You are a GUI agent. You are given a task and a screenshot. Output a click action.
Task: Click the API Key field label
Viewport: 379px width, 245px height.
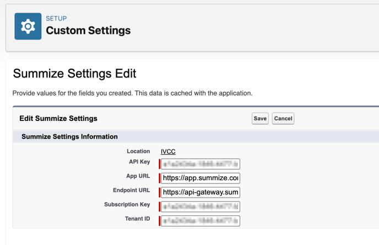139,162
